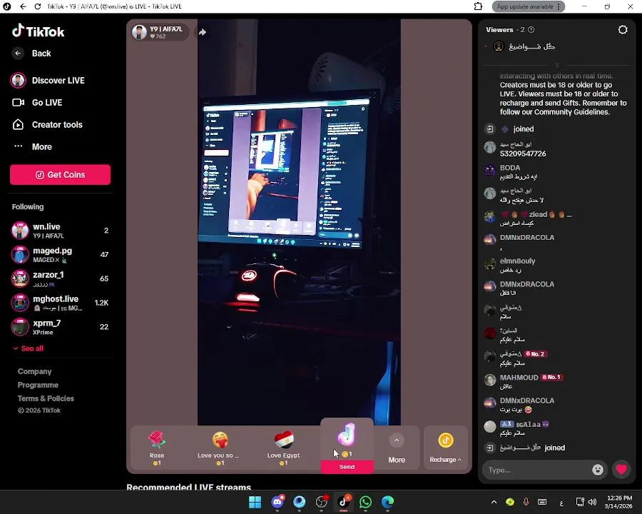642x514 pixels.
Task: Reload the page
Action: click(x=37, y=6)
